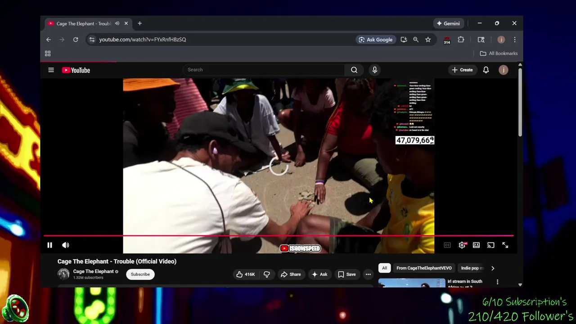
Task: Open the extension showing 314 badge
Action: point(447,40)
